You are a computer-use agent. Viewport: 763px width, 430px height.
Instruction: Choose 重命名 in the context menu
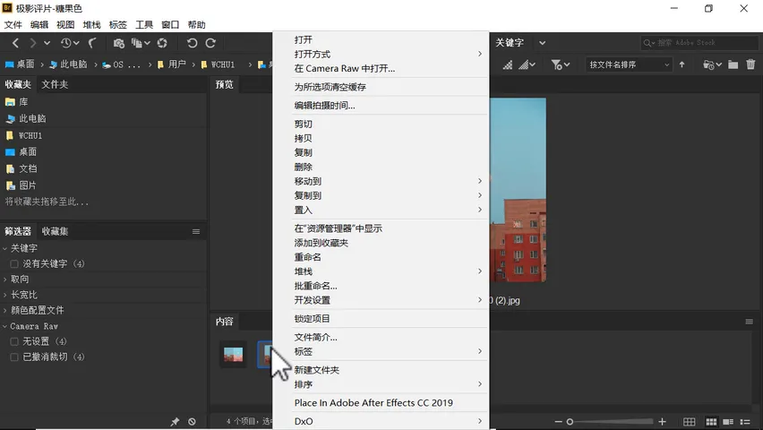pos(307,257)
